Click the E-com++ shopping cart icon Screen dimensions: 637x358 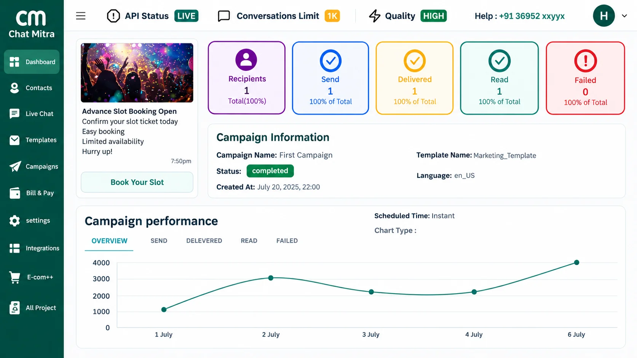[15, 277]
